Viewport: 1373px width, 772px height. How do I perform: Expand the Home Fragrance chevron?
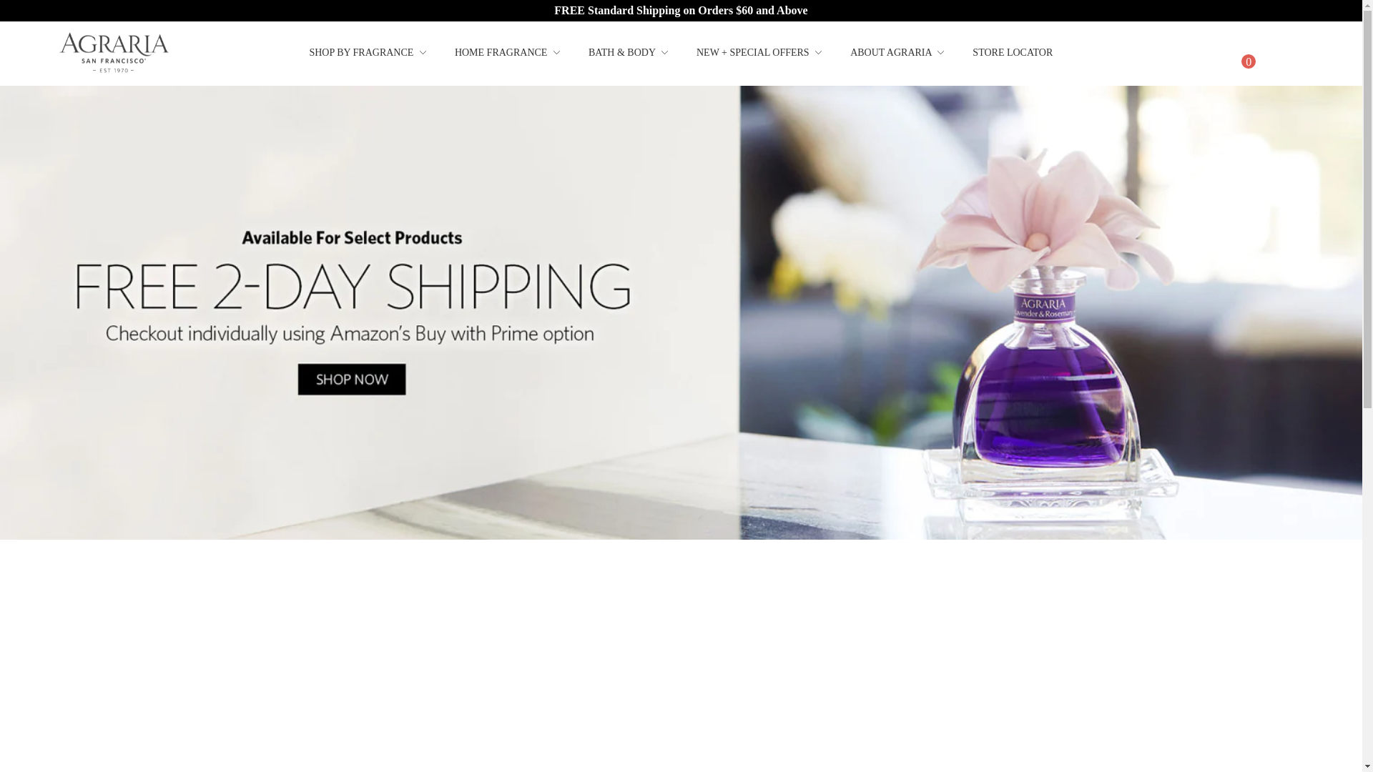pyautogui.click(x=556, y=53)
